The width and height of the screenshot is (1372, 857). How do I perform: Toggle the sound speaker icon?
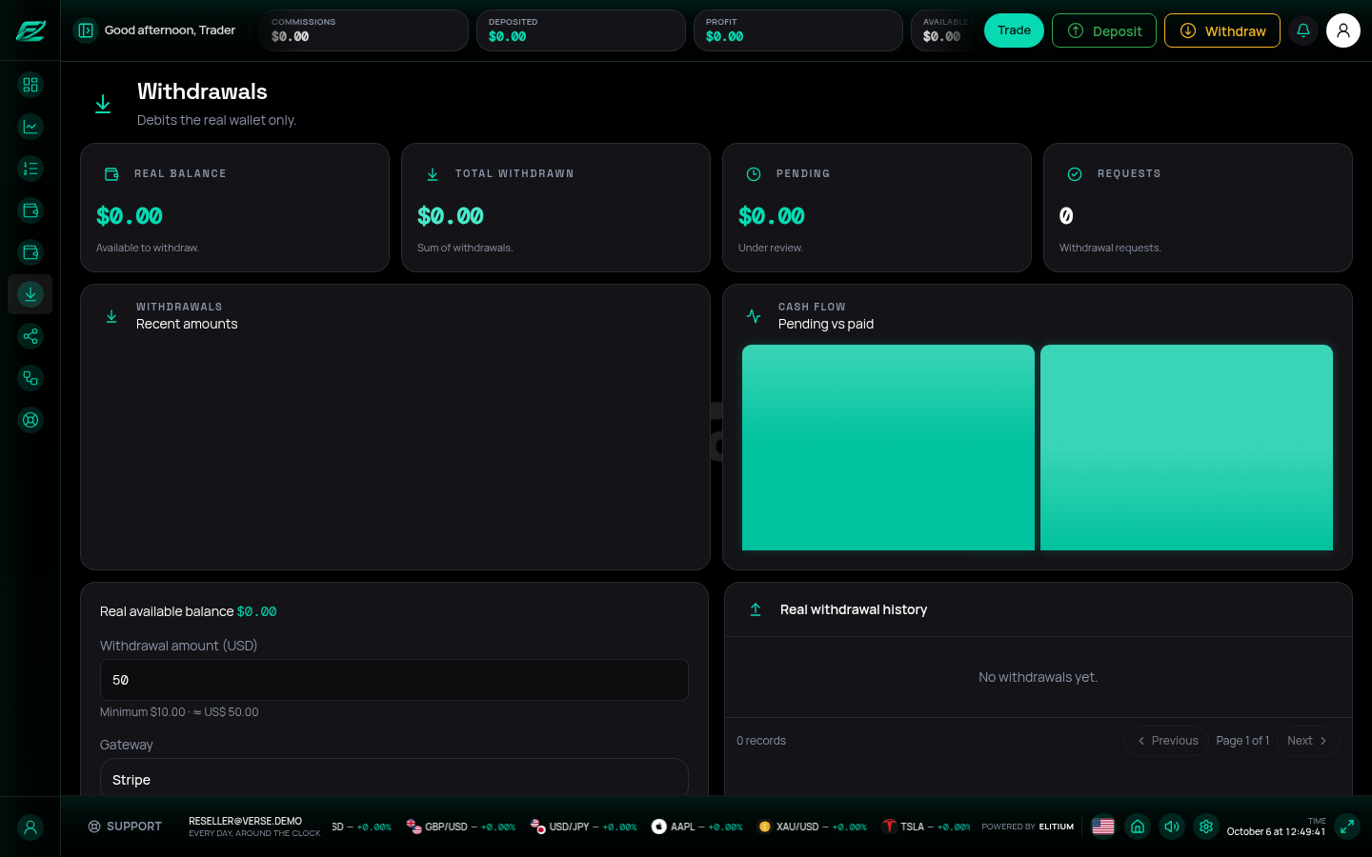tap(1172, 827)
